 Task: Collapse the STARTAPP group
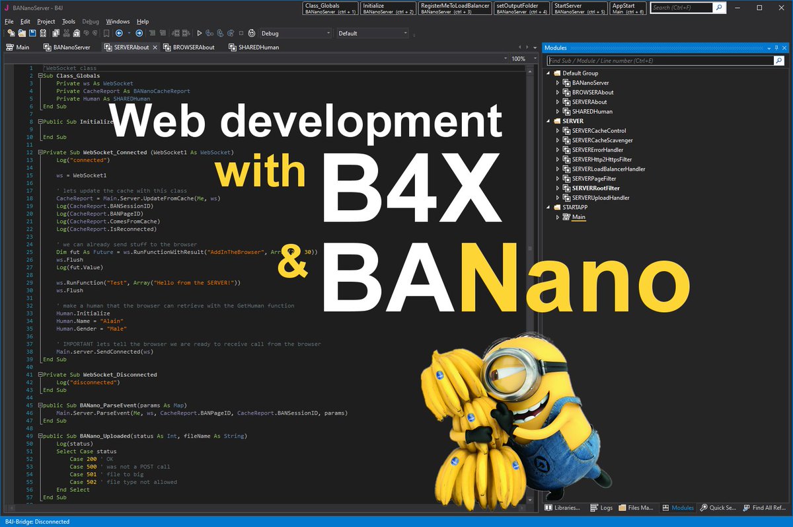point(548,208)
